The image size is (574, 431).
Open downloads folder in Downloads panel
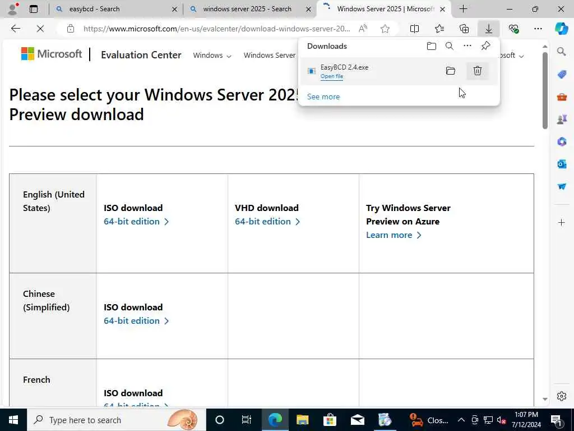[432, 46]
